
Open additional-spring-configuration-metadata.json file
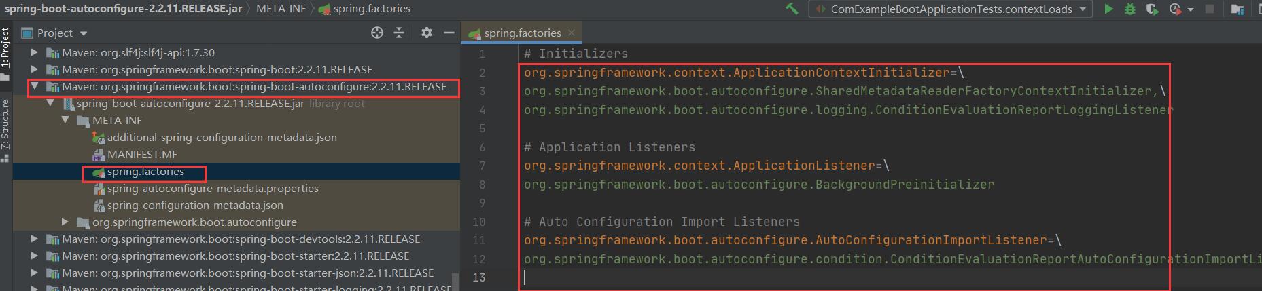[x=222, y=137]
